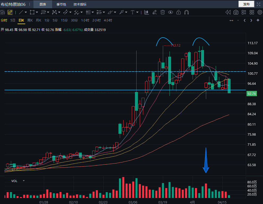Switch to the 图表 tab
Screen dimensions: 263x204
coord(43,4)
